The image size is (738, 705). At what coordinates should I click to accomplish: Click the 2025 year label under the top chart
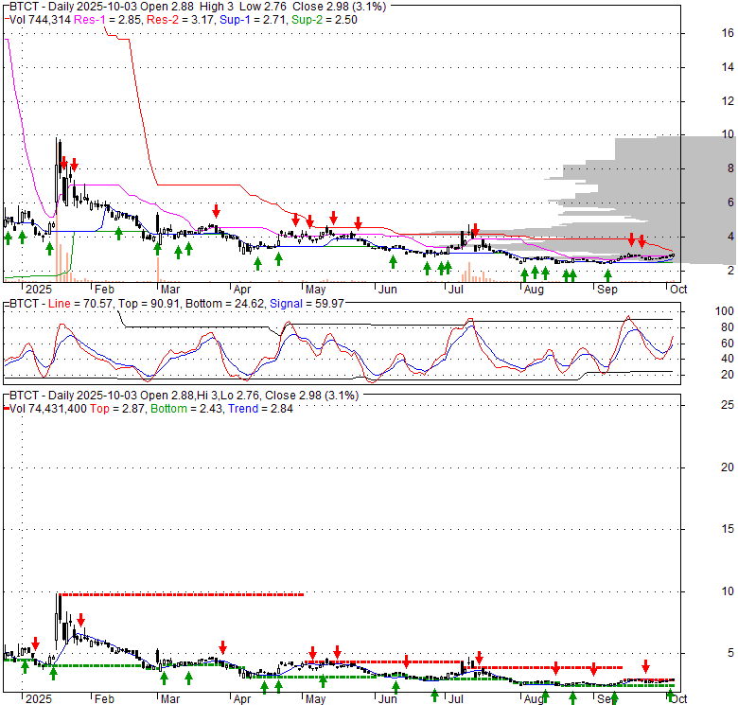39,290
